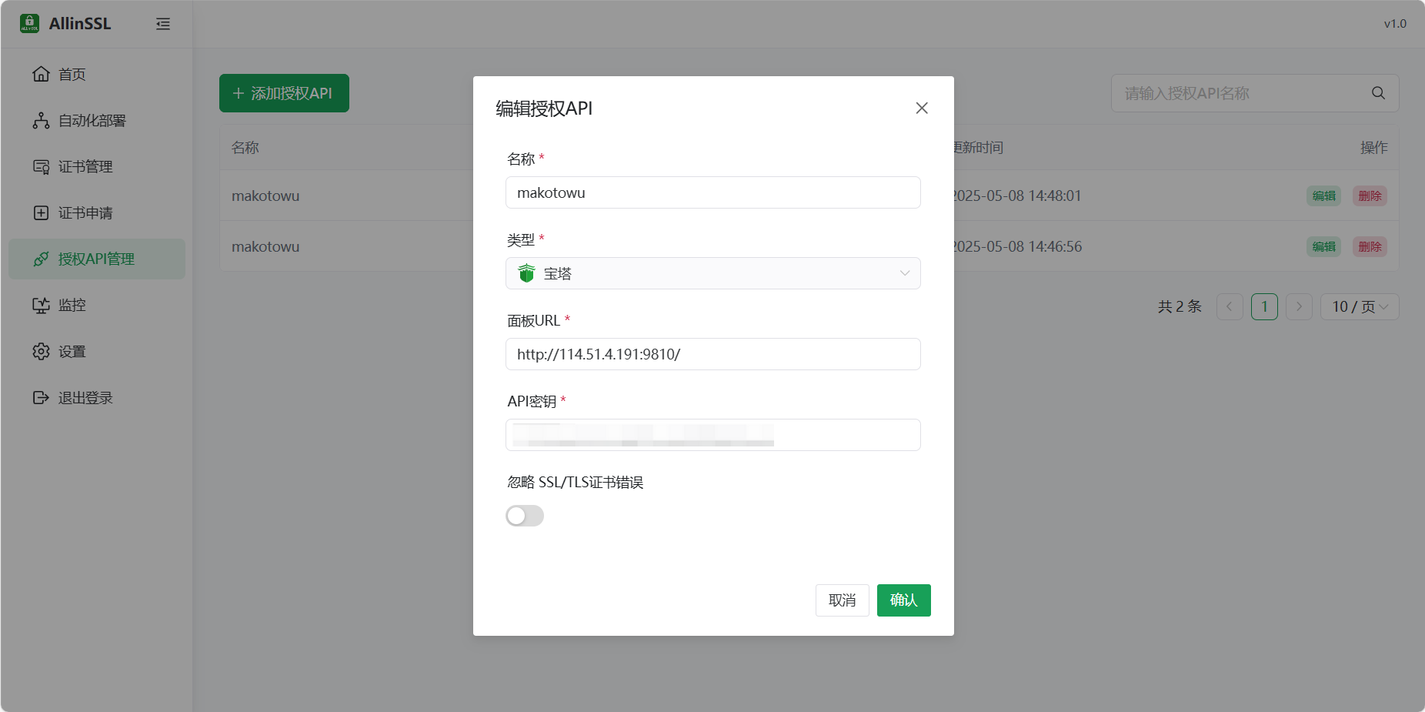Open 证书申请 certificate application
The width and height of the screenshot is (1425, 712).
tap(41, 212)
